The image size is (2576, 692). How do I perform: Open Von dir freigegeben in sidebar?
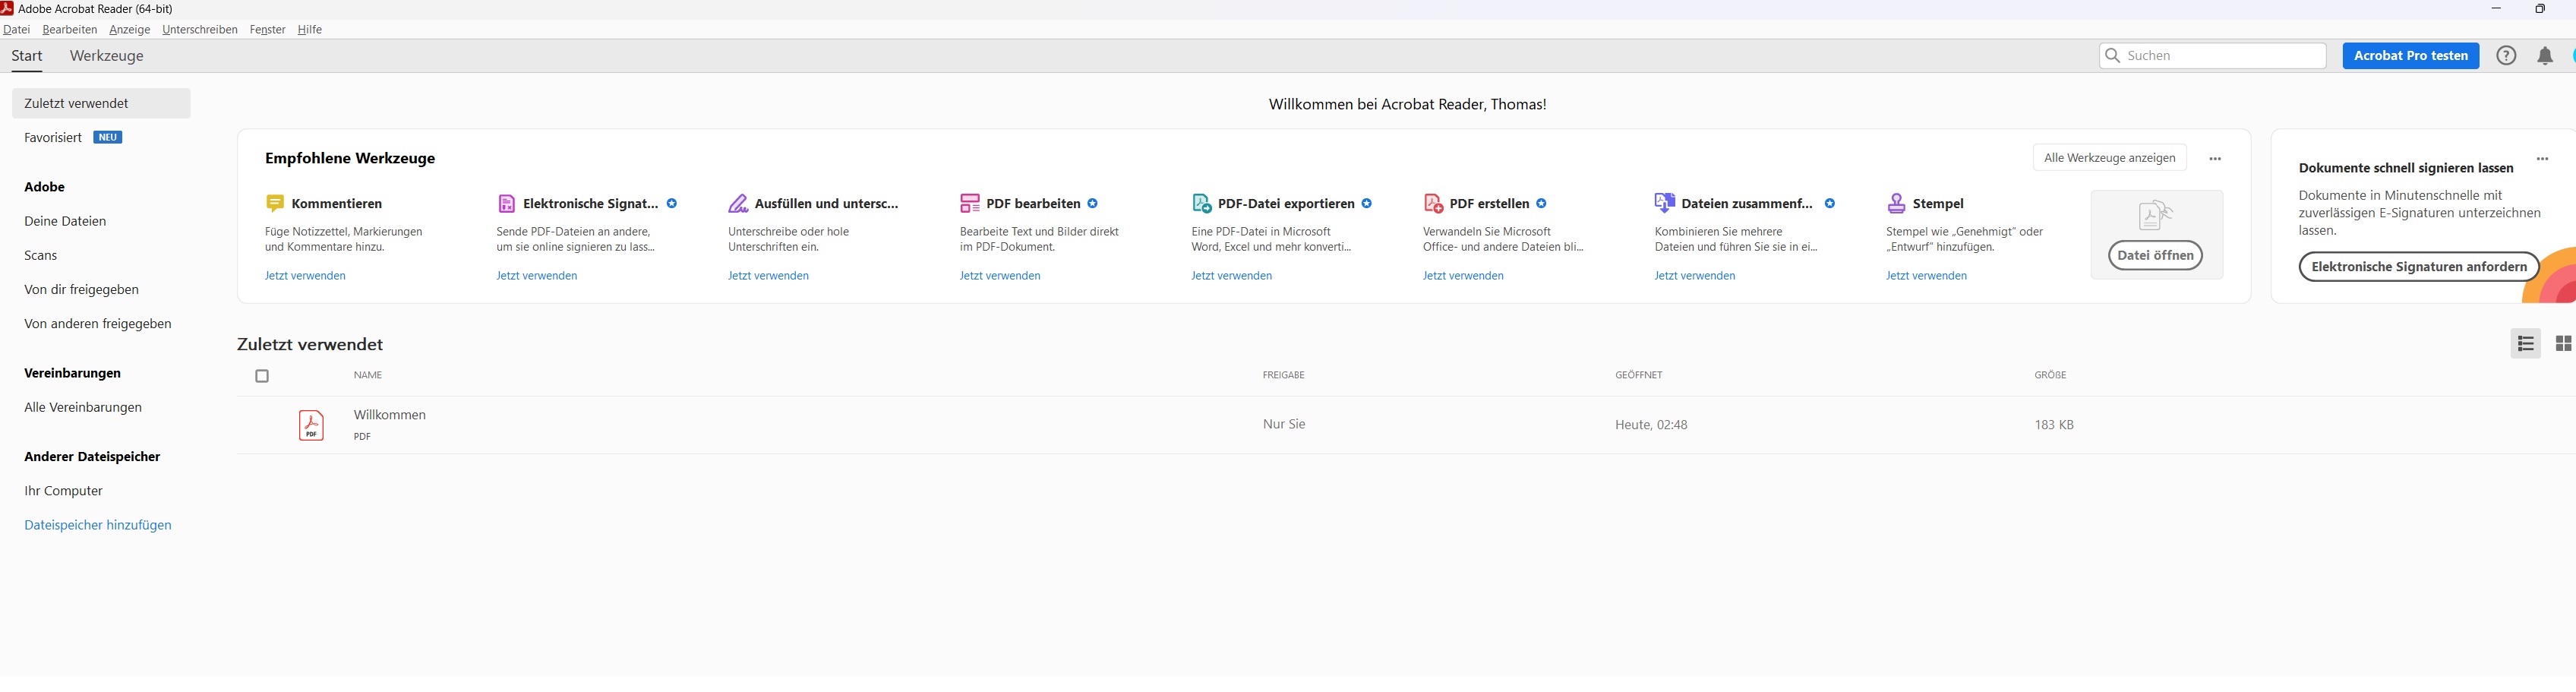[x=82, y=290]
